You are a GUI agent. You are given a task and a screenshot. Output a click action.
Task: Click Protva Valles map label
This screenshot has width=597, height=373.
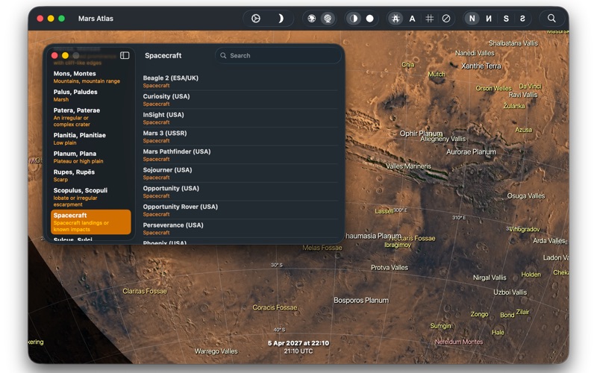click(x=390, y=268)
